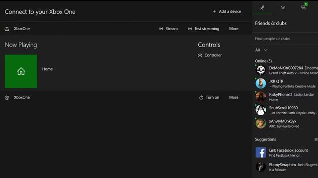The height and width of the screenshot is (178, 318).
Task: Click the Home label in Now Playing
Action: [x=47, y=69]
